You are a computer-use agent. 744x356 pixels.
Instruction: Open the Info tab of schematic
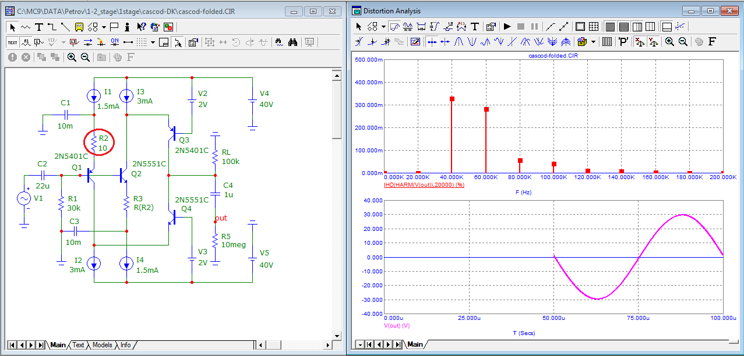[126, 345]
